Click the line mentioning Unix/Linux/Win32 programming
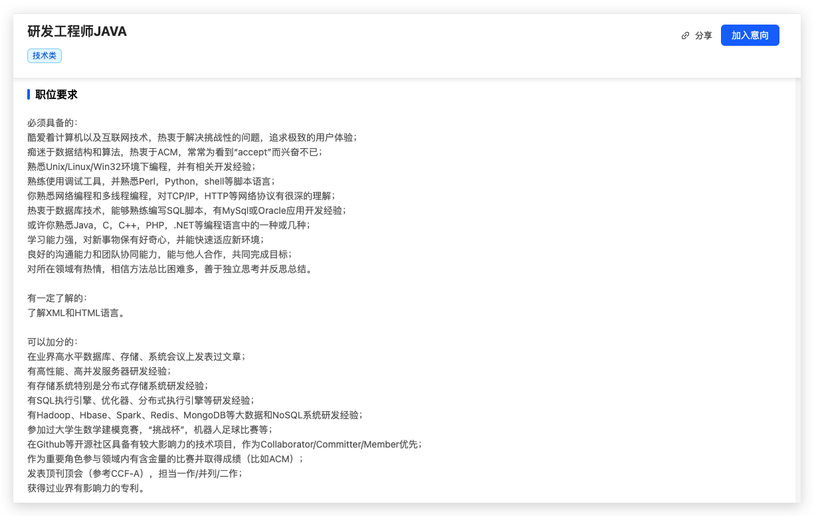The height and width of the screenshot is (516, 814). click(x=141, y=167)
